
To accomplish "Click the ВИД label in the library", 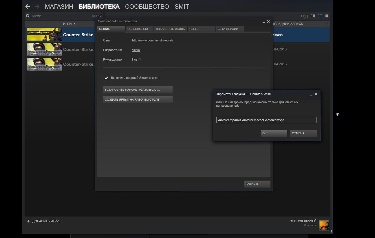I will [304, 16].
